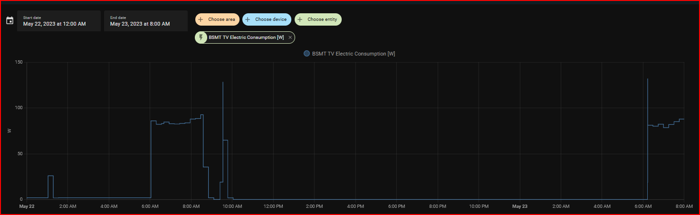Screen dimensions: 700x215
Task: Click the calendar date range icon
Action: click(10, 21)
